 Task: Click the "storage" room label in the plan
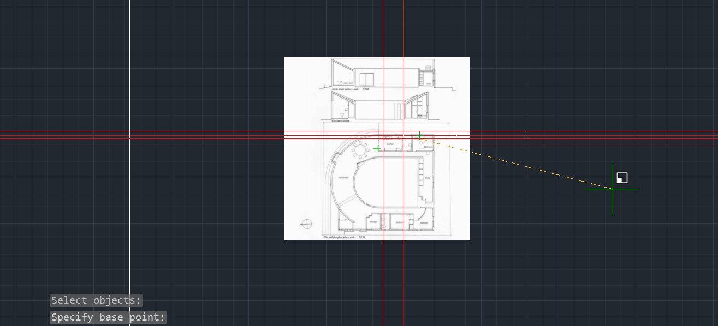pyautogui.click(x=373, y=222)
